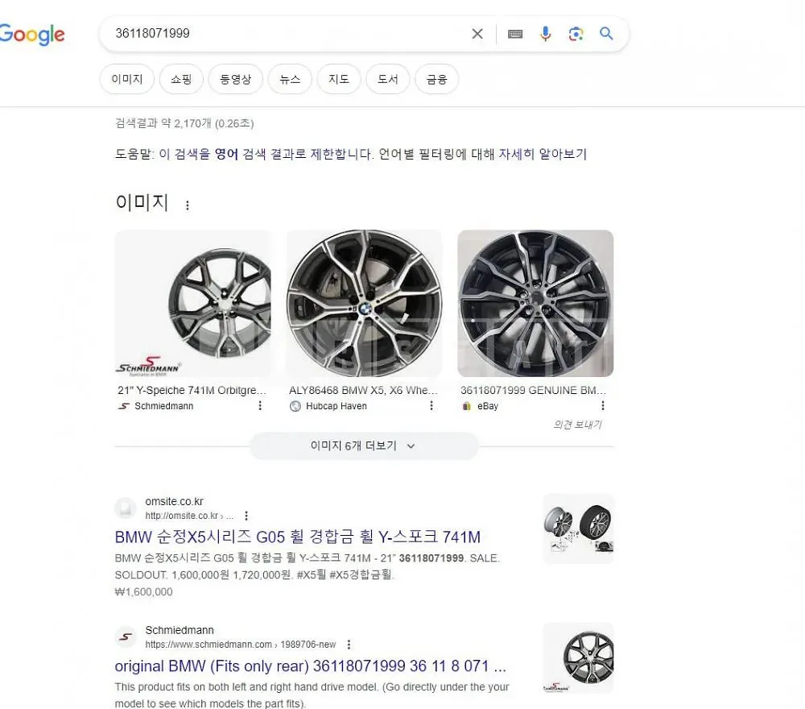Expand 이미지 6개 더보기

[x=364, y=446]
